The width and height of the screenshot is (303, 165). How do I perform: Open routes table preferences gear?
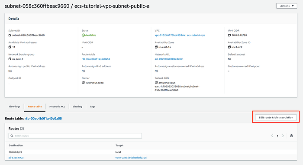291,136
